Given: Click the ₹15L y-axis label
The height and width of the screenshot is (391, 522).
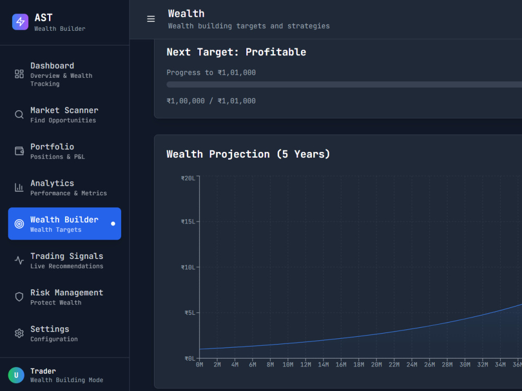Looking at the screenshot, I should coord(188,221).
